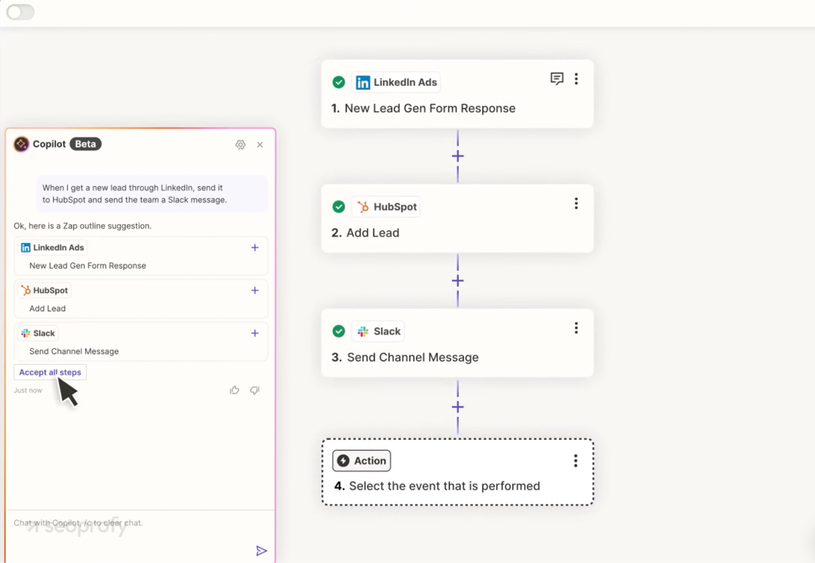815x563 pixels.
Task: Toggle the Zap on/off switch
Action: point(21,12)
